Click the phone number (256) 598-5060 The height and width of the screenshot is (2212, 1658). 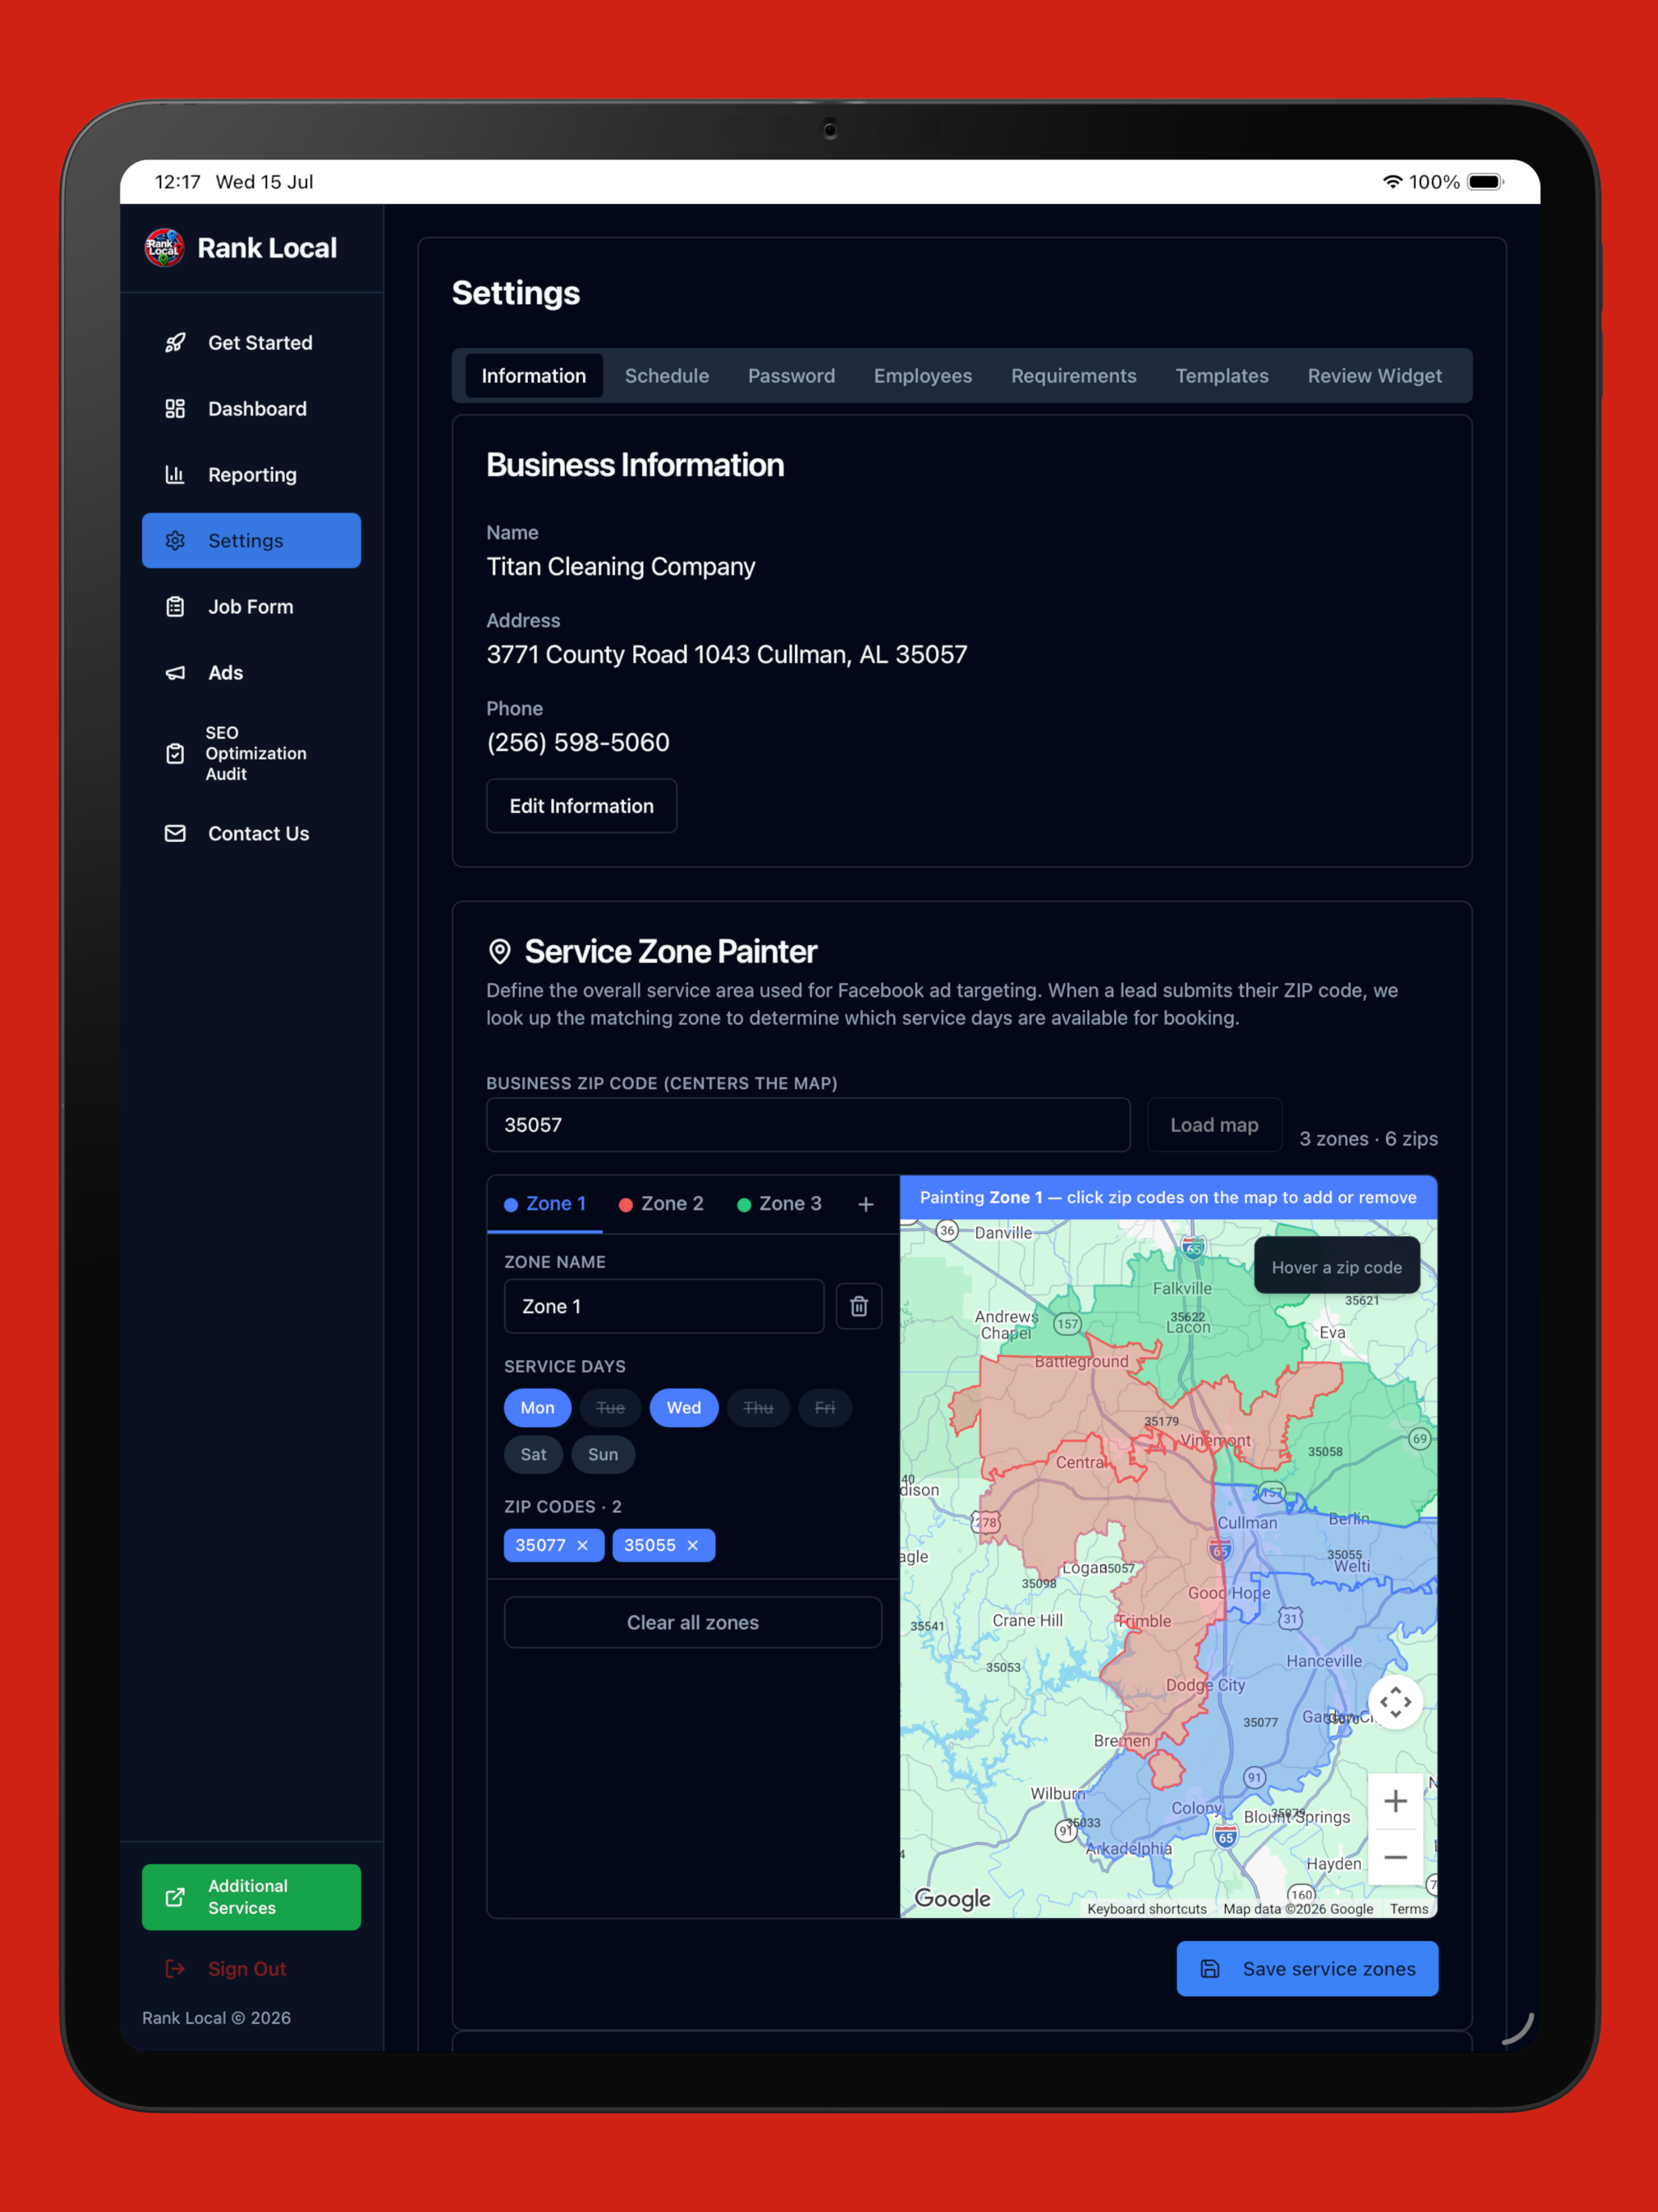coord(578,743)
